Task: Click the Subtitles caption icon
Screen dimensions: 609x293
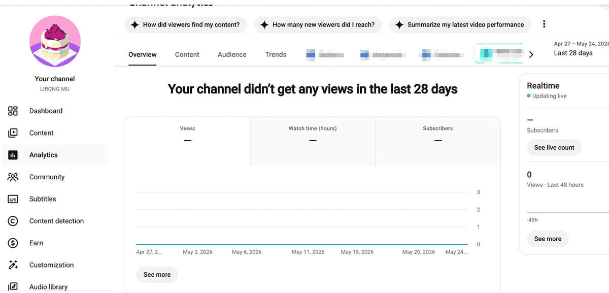Action: point(13,199)
